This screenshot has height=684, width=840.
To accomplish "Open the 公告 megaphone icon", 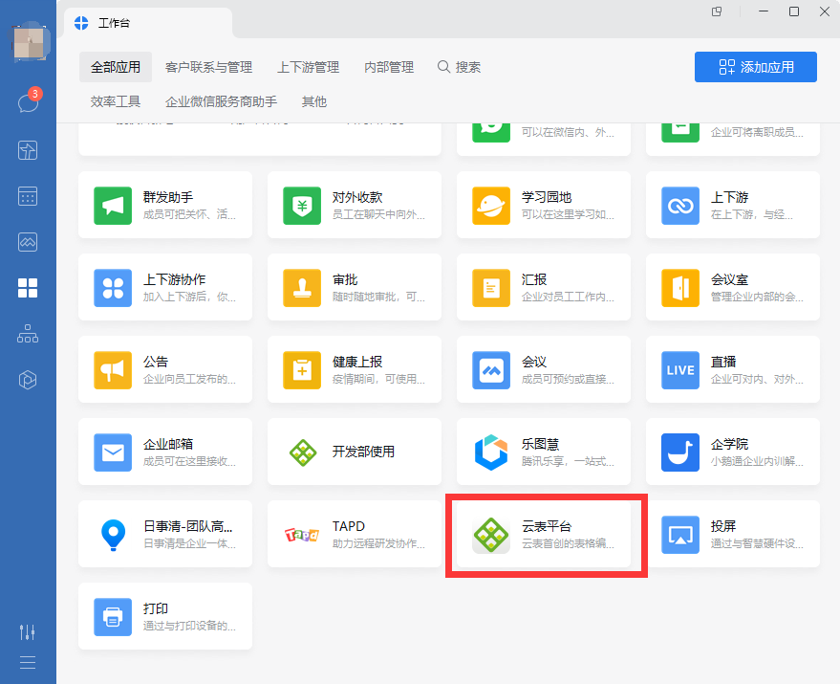I will (x=113, y=370).
